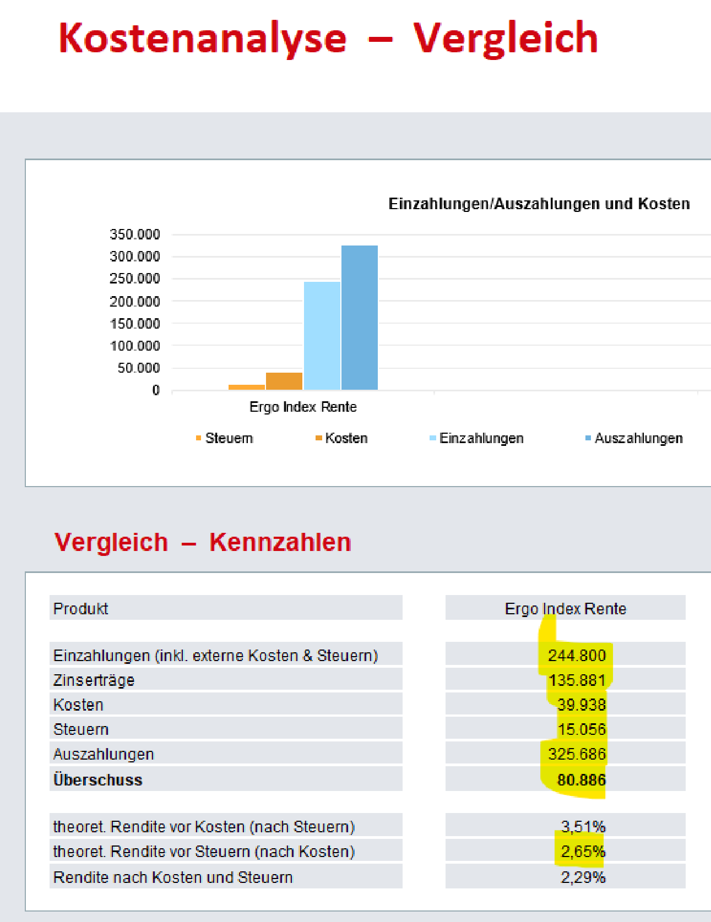Click the dark orange Kosten bar

click(284, 381)
